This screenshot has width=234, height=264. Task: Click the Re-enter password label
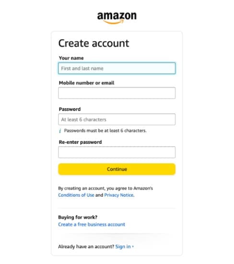[x=81, y=142]
